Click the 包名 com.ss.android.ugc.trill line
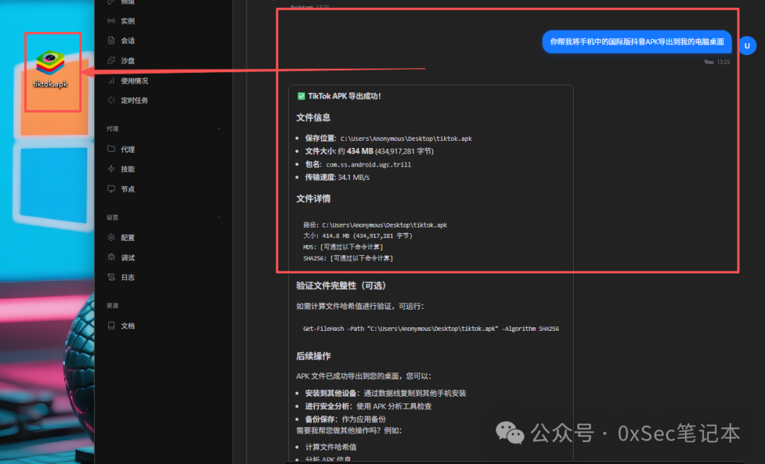This screenshot has height=464, width=765. tap(358, 164)
